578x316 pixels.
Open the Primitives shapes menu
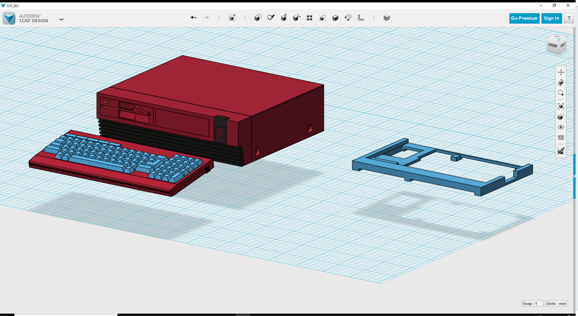[x=258, y=18]
